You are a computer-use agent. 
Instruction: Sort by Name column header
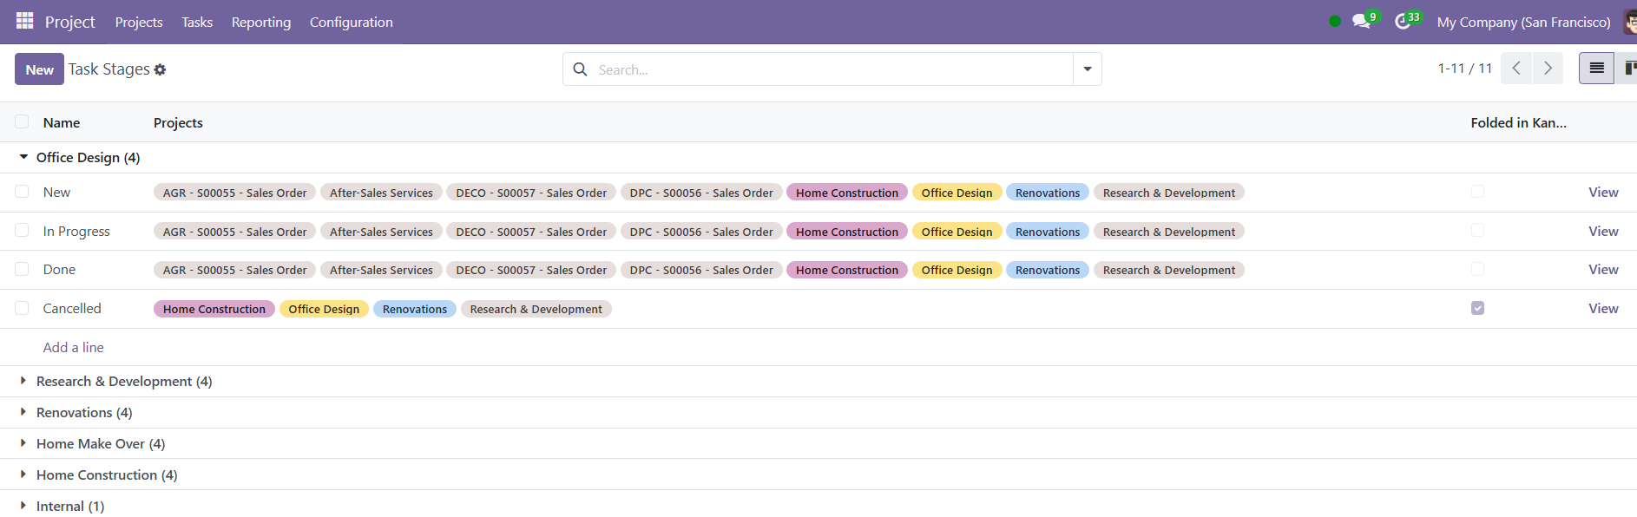62,122
